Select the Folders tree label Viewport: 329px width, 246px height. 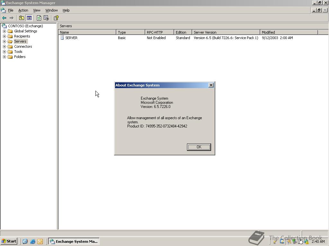point(20,57)
